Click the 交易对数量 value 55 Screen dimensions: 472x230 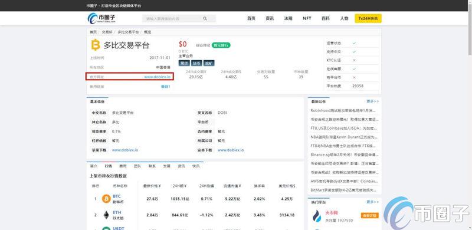[266, 77]
